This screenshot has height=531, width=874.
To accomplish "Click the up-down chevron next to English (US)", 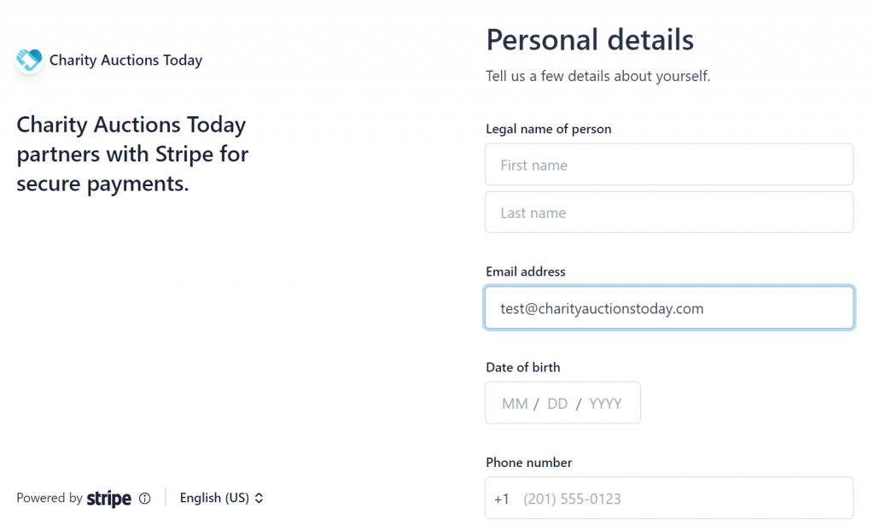I will (259, 498).
